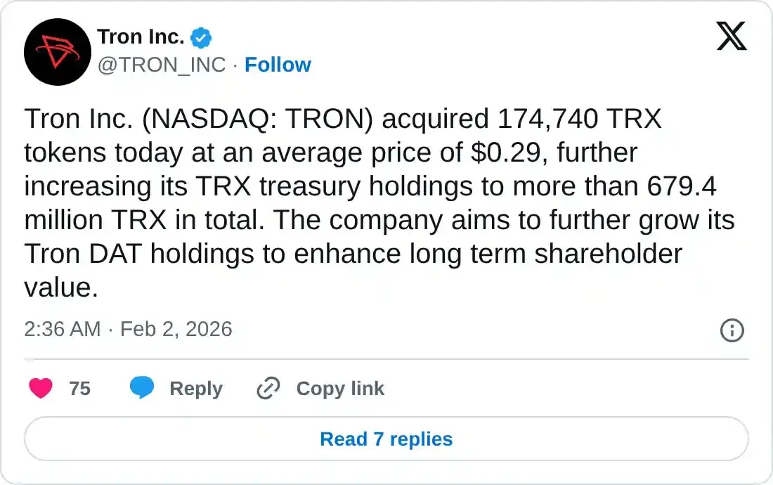Expand the replies with Read 7 replies

(x=385, y=439)
